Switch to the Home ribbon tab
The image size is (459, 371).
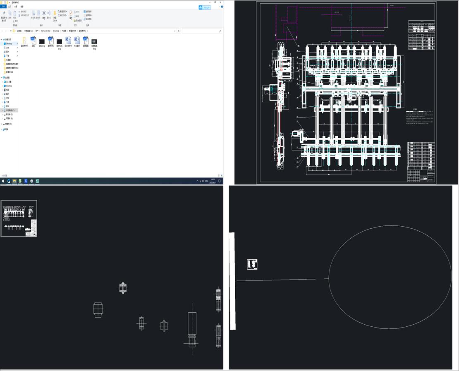10,7
